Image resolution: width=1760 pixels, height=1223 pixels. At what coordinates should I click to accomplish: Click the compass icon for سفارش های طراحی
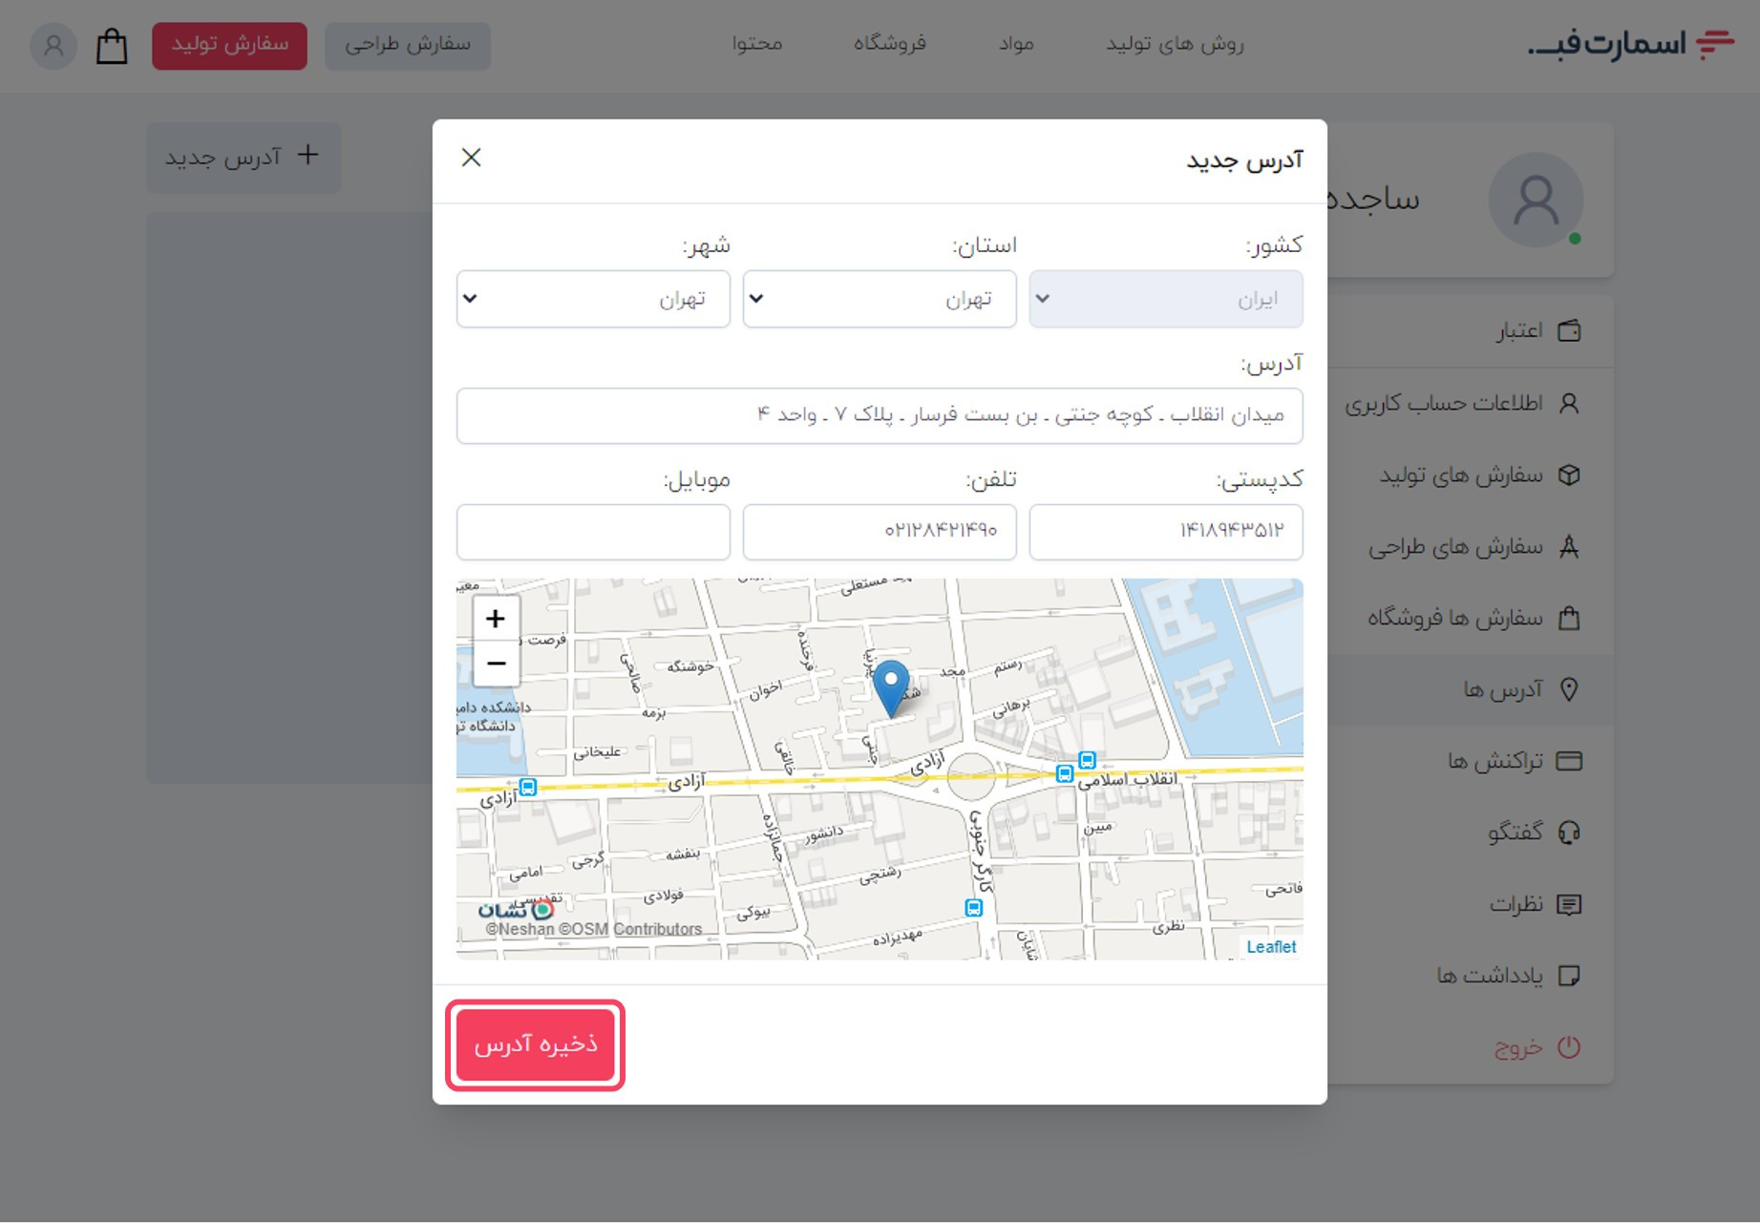point(1569,546)
